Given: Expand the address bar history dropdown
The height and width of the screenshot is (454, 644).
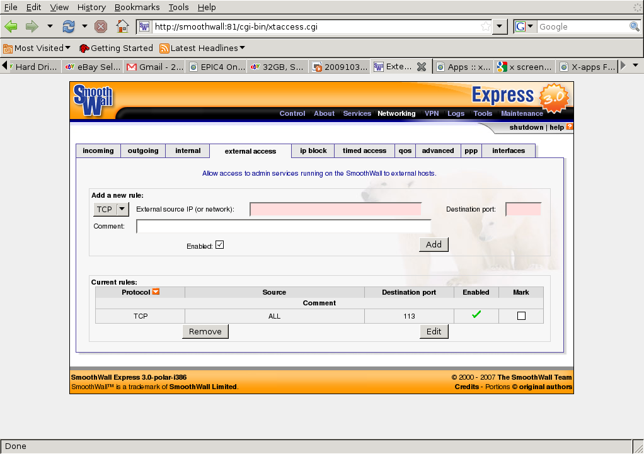Looking at the screenshot, I should coord(500,26).
